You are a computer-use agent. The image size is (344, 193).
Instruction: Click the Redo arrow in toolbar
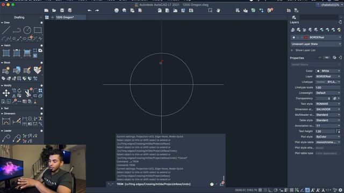(x=97, y=10)
